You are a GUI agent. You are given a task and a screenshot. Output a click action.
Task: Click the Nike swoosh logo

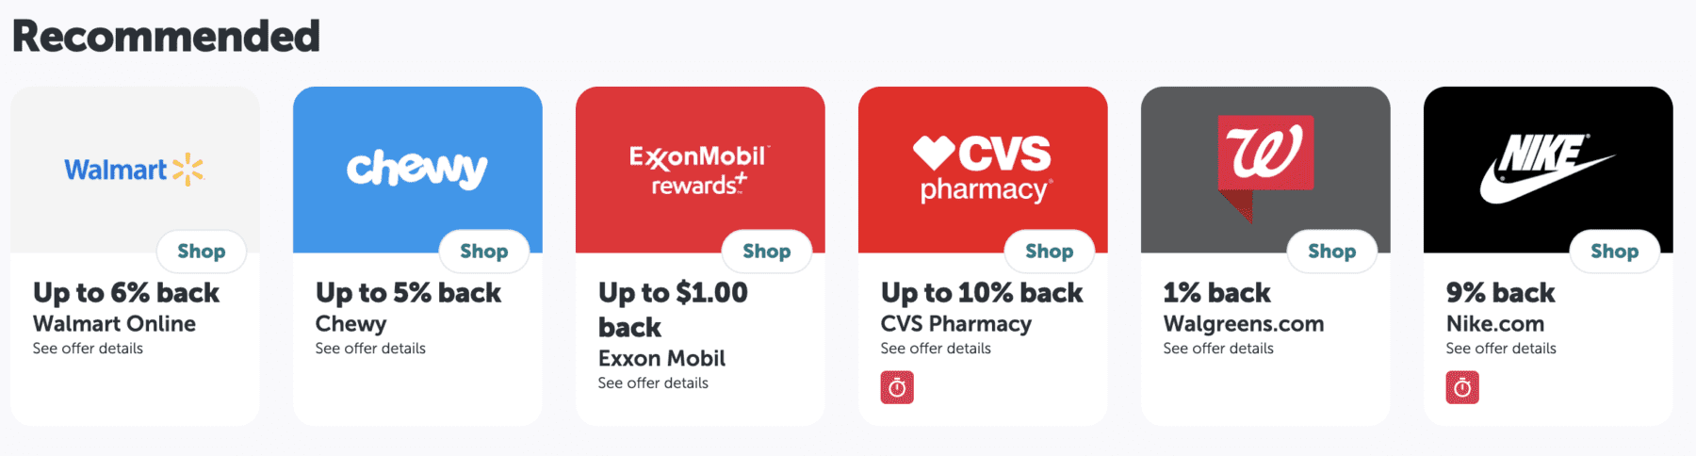[1547, 170]
